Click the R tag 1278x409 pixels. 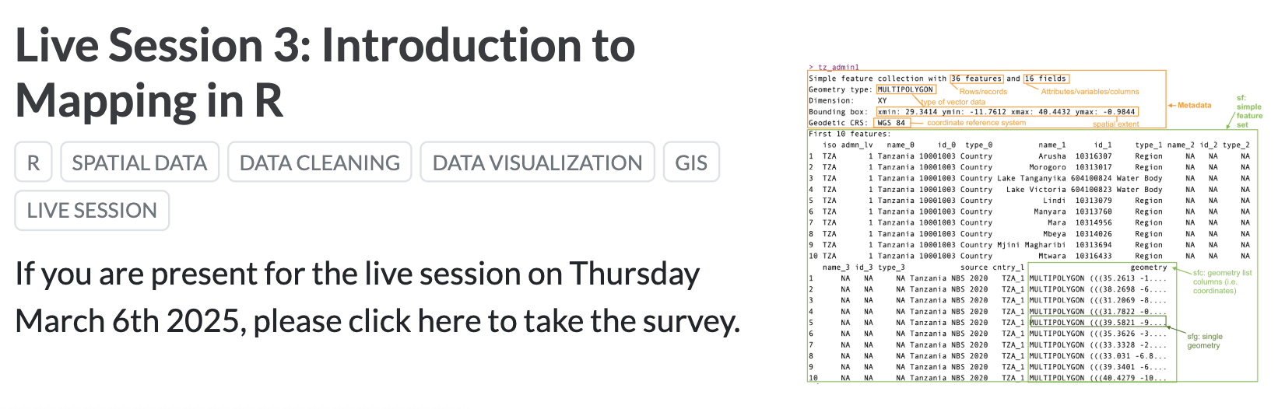pyautogui.click(x=33, y=163)
